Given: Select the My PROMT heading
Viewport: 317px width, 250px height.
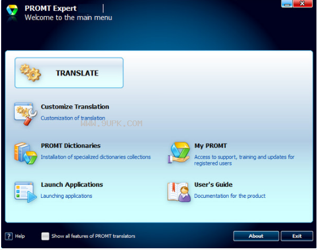Looking at the screenshot, I should coord(210,146).
